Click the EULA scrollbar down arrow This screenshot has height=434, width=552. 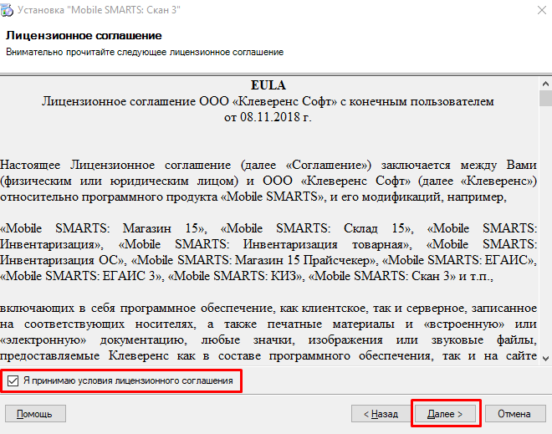click(545, 359)
